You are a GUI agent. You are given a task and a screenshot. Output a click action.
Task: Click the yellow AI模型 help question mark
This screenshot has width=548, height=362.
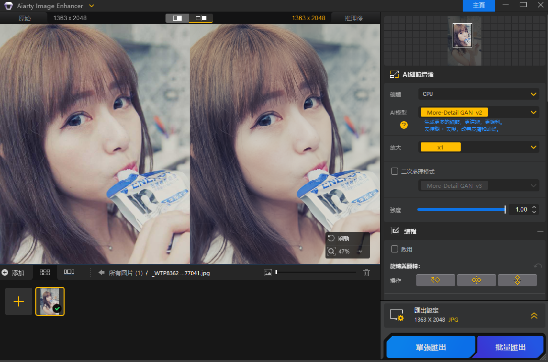(404, 125)
